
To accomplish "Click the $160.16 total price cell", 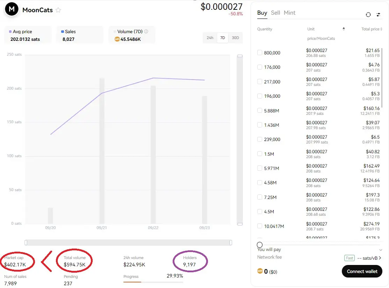I will click(x=372, y=108).
